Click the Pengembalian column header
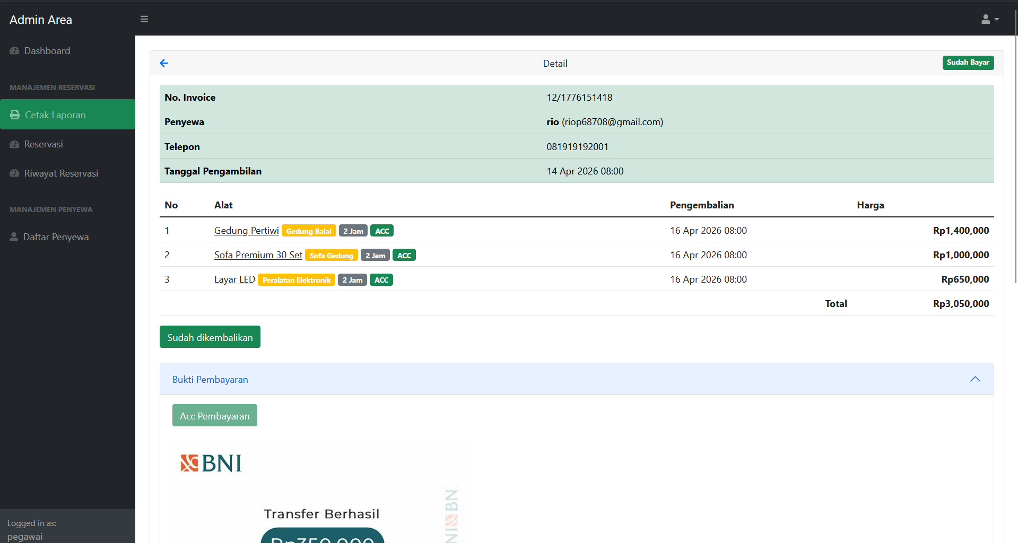 pyautogui.click(x=702, y=205)
